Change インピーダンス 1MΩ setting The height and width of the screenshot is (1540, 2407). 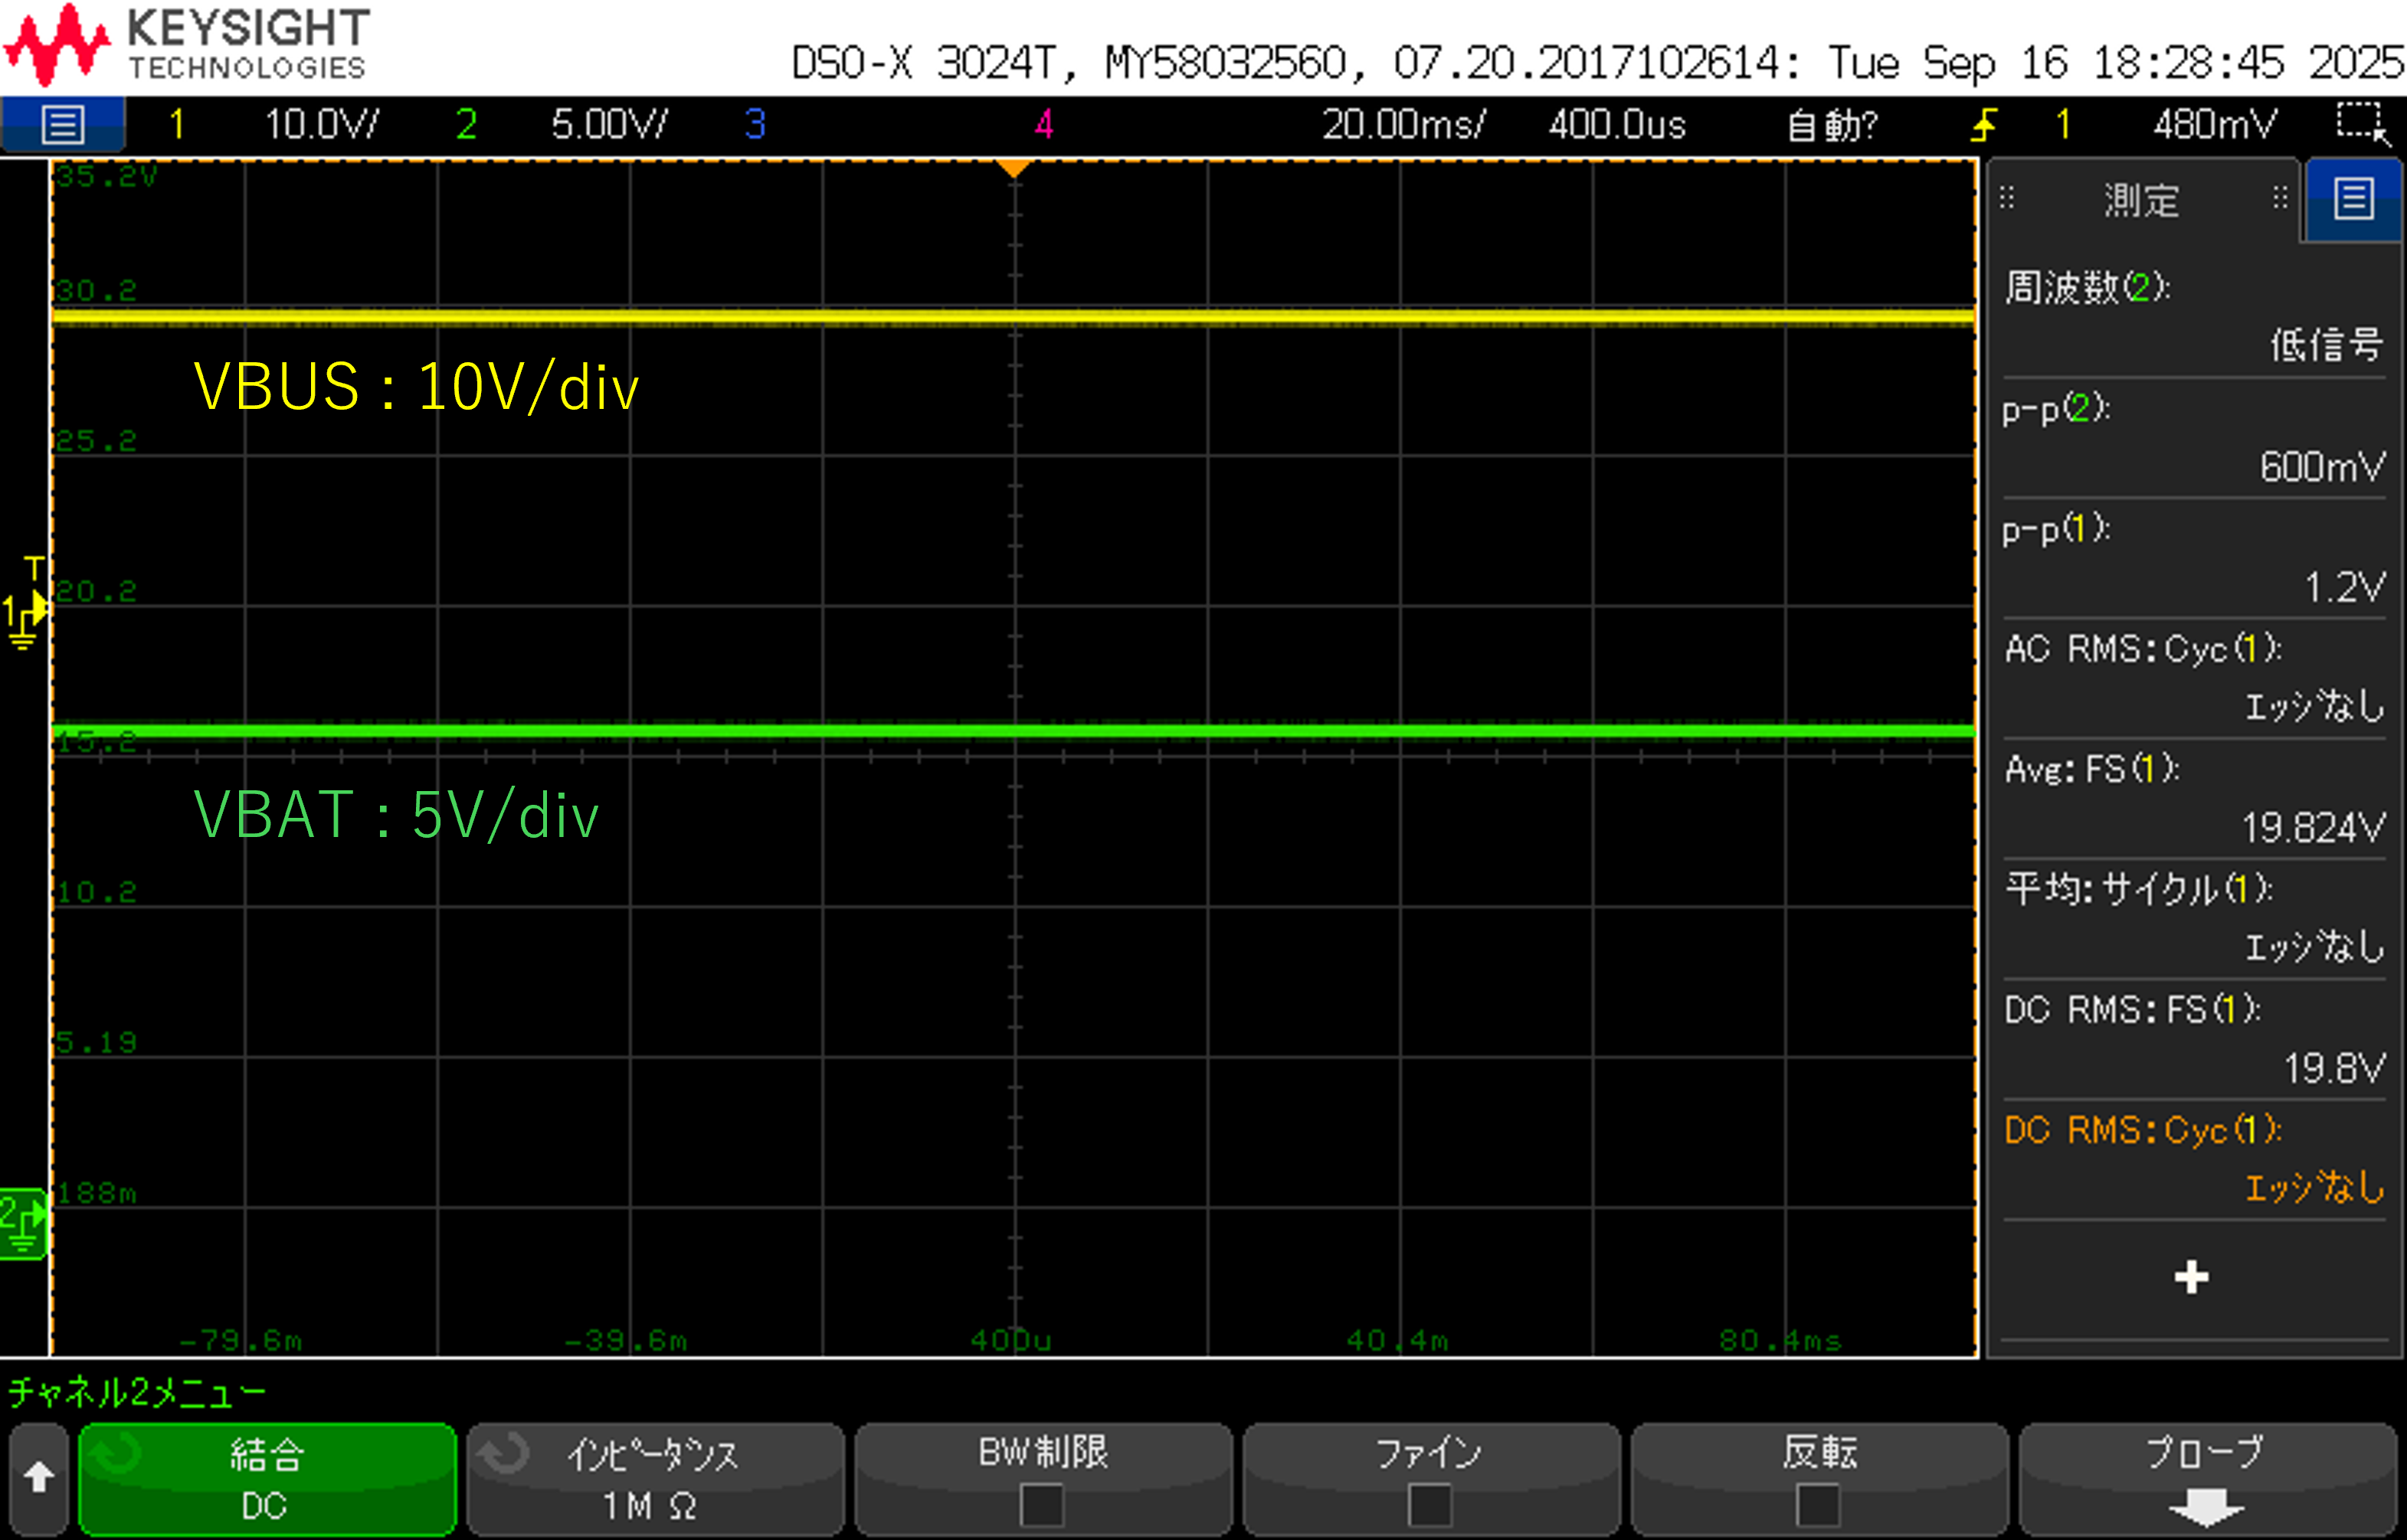click(654, 1480)
